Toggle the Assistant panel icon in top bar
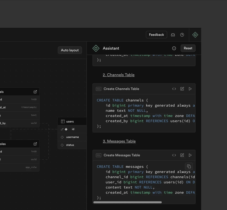 pos(195,35)
